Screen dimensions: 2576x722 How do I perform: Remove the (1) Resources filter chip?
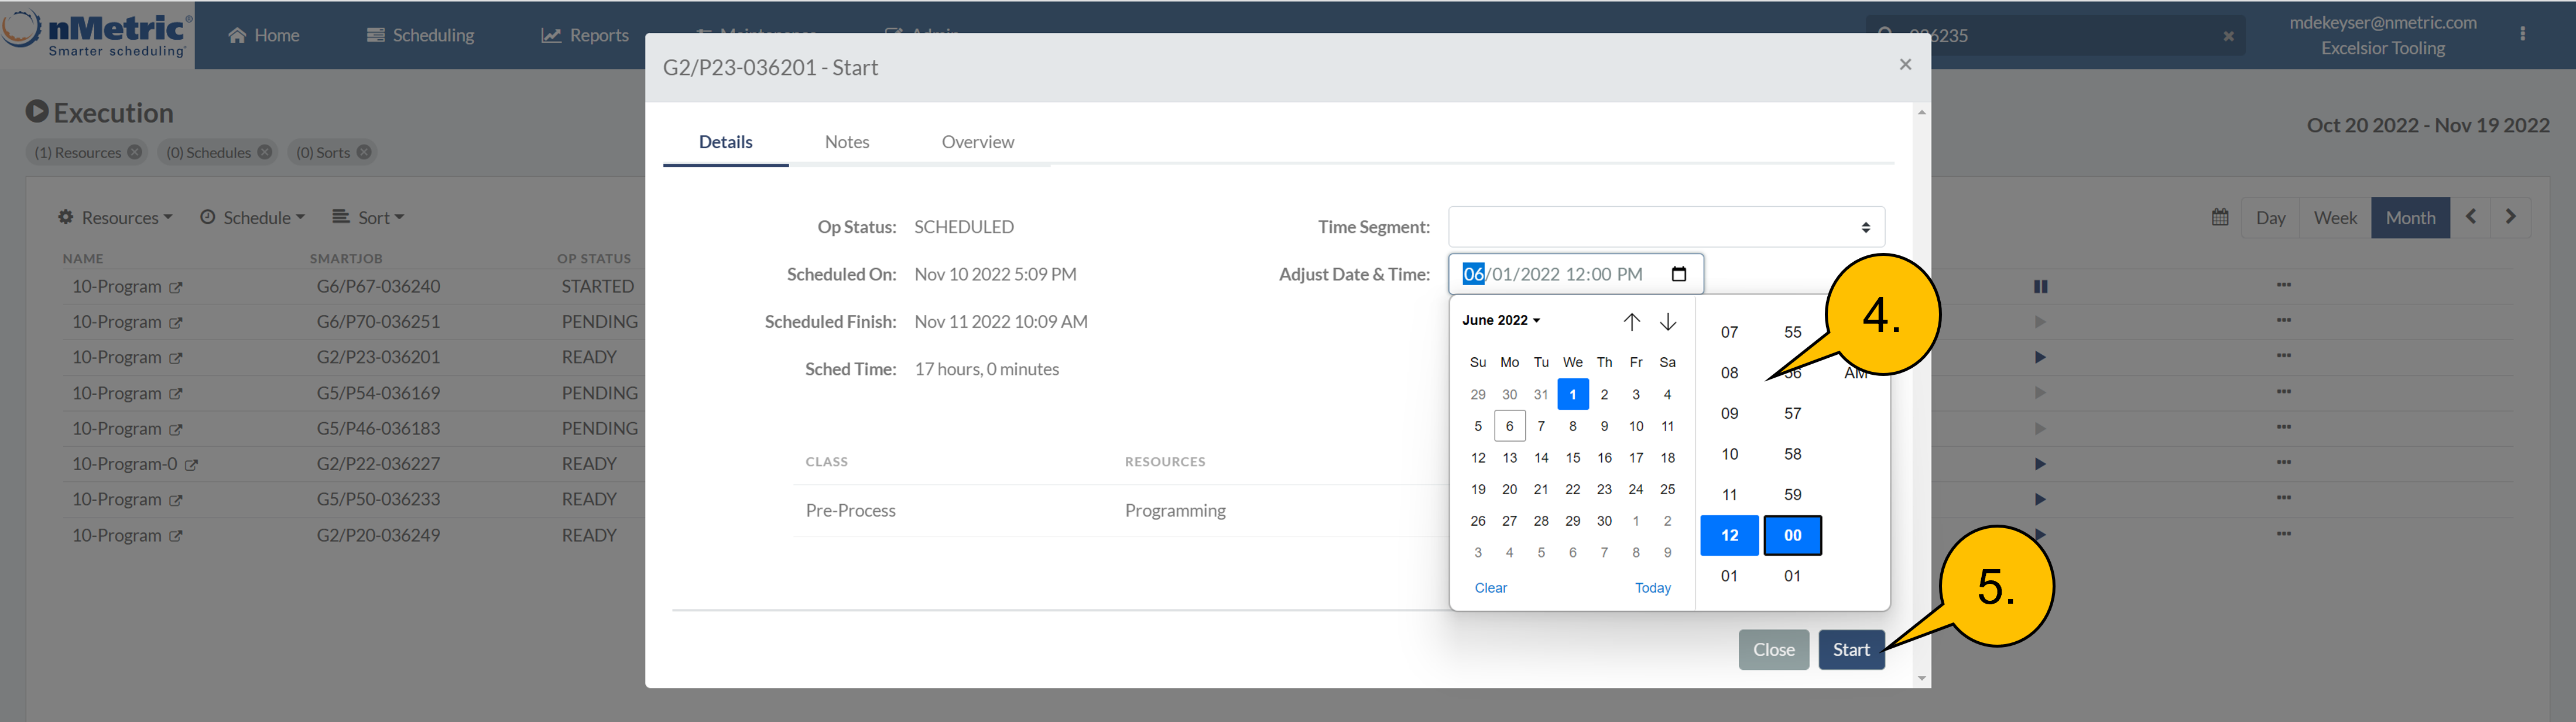pos(134,152)
